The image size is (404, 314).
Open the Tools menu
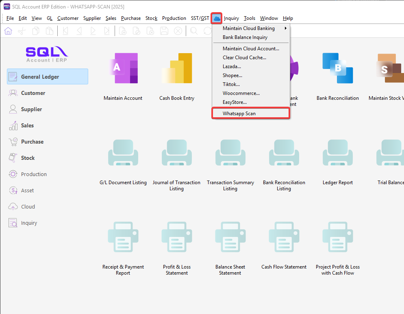click(x=249, y=18)
